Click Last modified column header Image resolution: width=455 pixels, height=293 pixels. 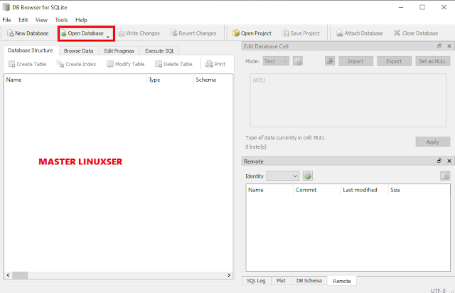pyautogui.click(x=365, y=190)
